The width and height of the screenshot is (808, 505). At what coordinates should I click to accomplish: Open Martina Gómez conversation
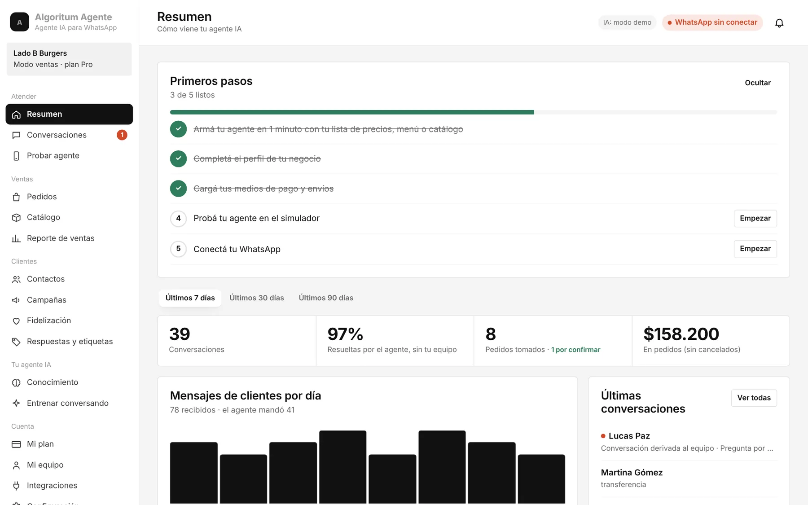[689, 479]
